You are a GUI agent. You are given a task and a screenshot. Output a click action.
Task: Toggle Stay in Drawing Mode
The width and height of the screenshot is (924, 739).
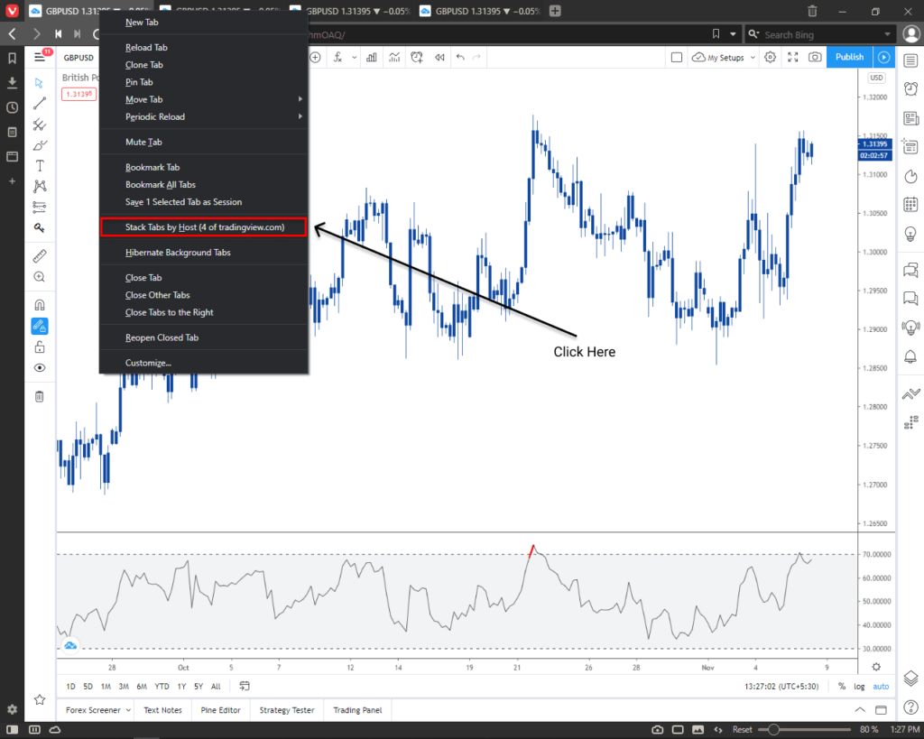40,326
